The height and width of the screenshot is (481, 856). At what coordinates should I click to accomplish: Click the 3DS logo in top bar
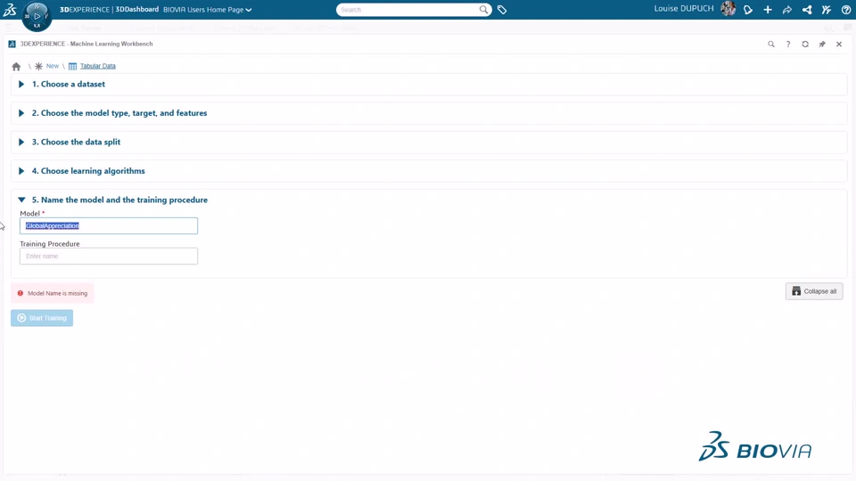(10, 9)
